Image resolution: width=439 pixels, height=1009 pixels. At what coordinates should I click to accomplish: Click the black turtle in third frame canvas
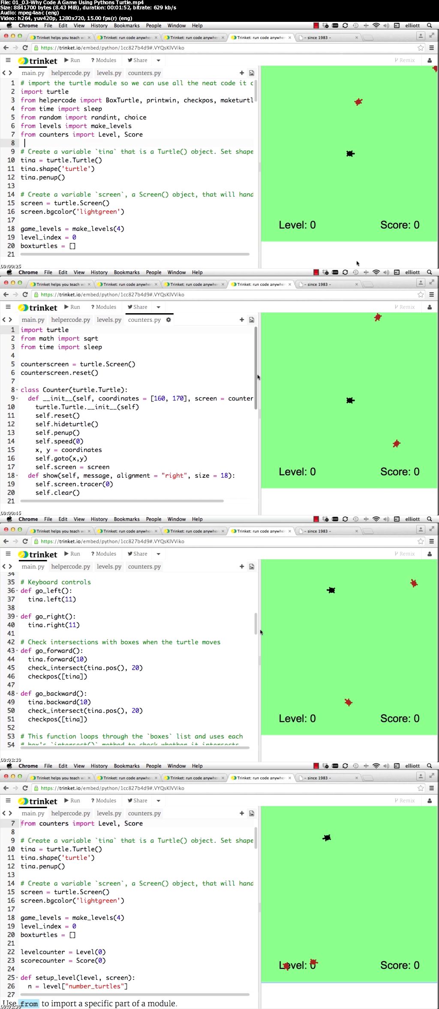(x=331, y=590)
